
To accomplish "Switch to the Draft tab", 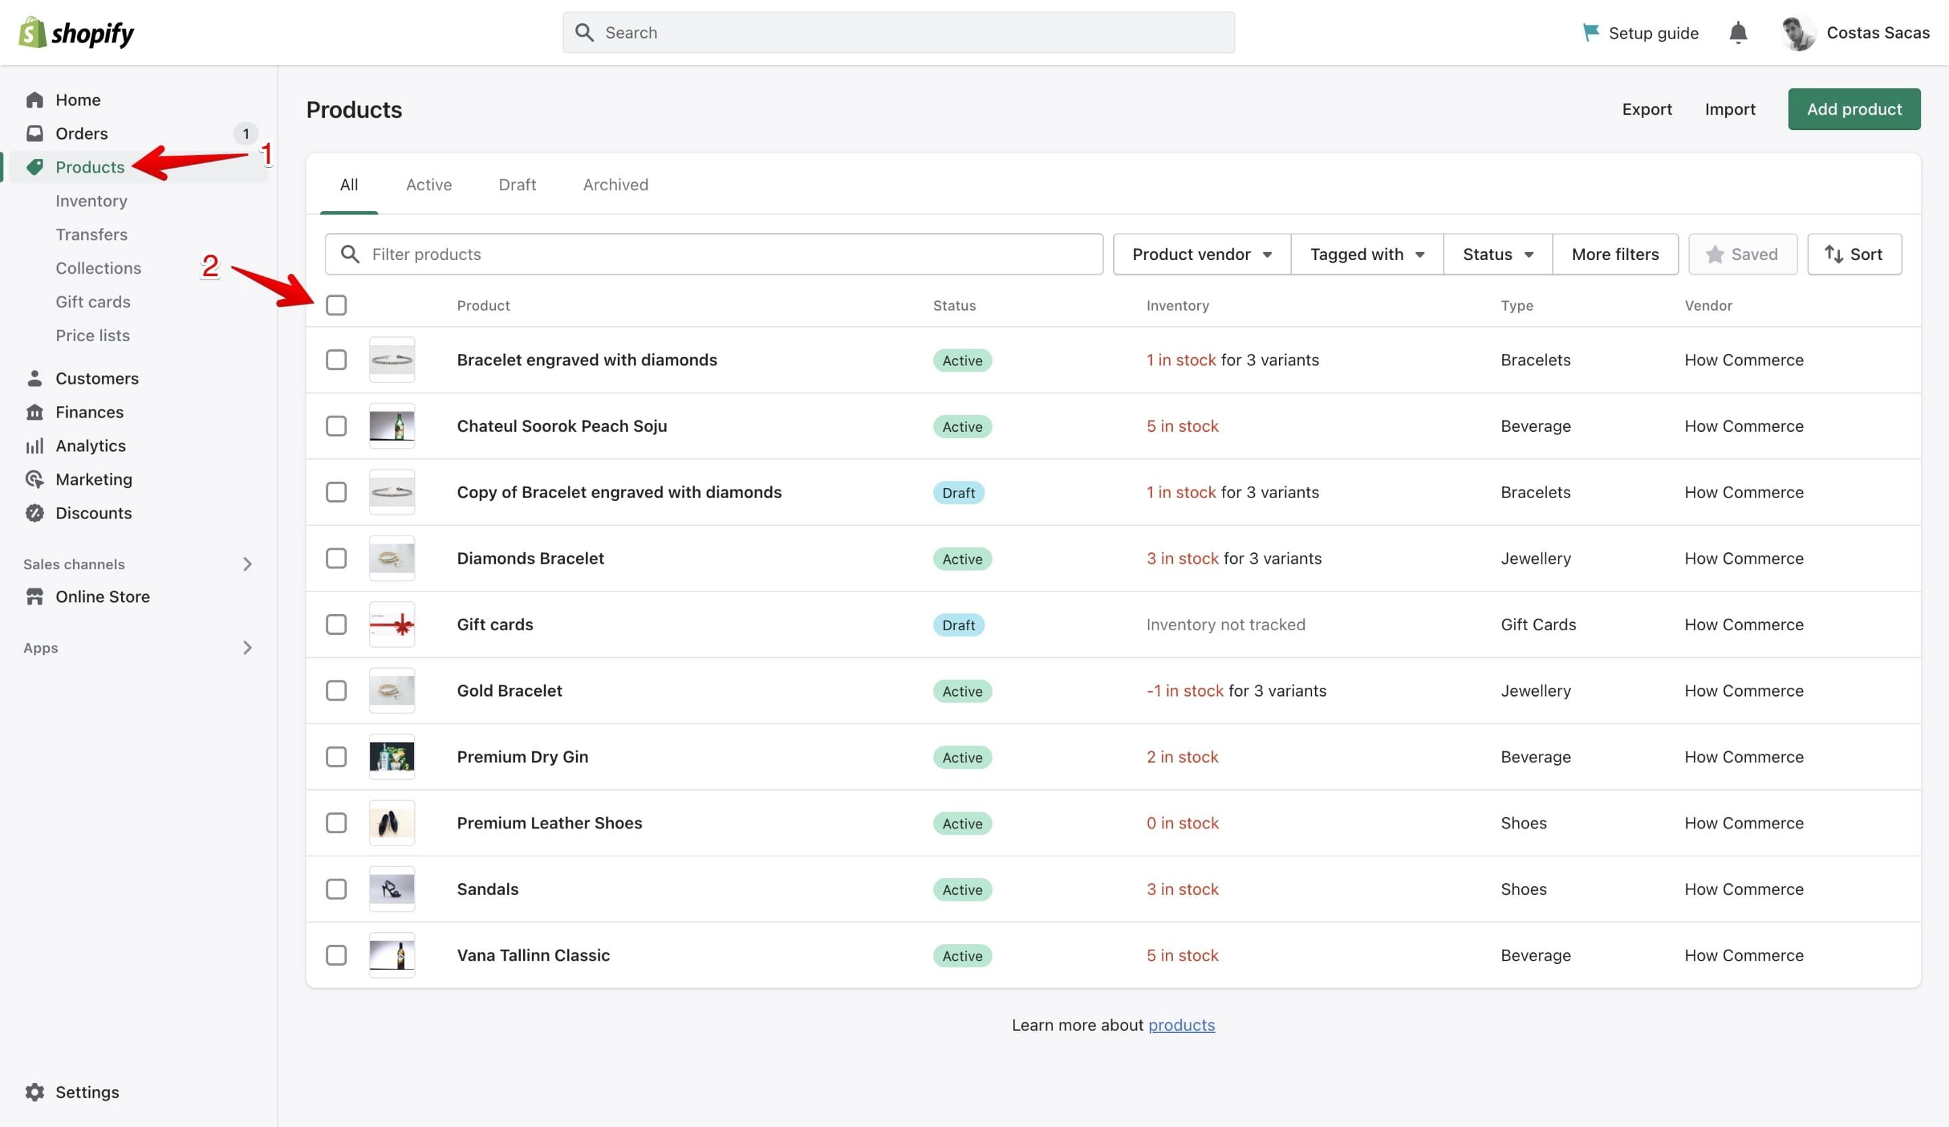I will [518, 184].
